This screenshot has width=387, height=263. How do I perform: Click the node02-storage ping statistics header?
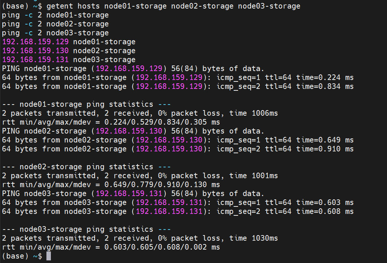pos(86,167)
